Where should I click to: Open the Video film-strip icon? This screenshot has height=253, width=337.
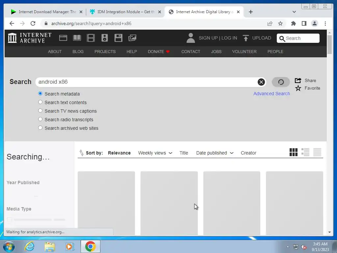(91, 38)
